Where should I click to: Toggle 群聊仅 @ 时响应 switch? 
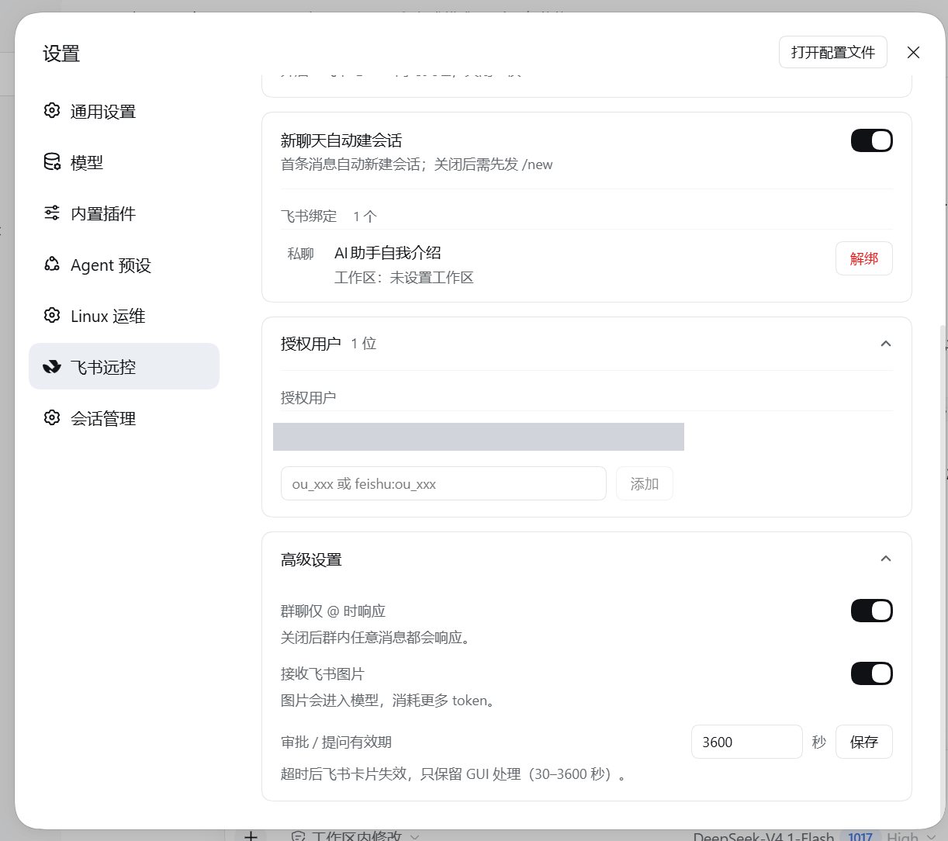[872, 611]
